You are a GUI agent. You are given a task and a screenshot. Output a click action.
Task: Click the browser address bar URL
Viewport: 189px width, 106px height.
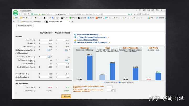(x=72, y=14)
